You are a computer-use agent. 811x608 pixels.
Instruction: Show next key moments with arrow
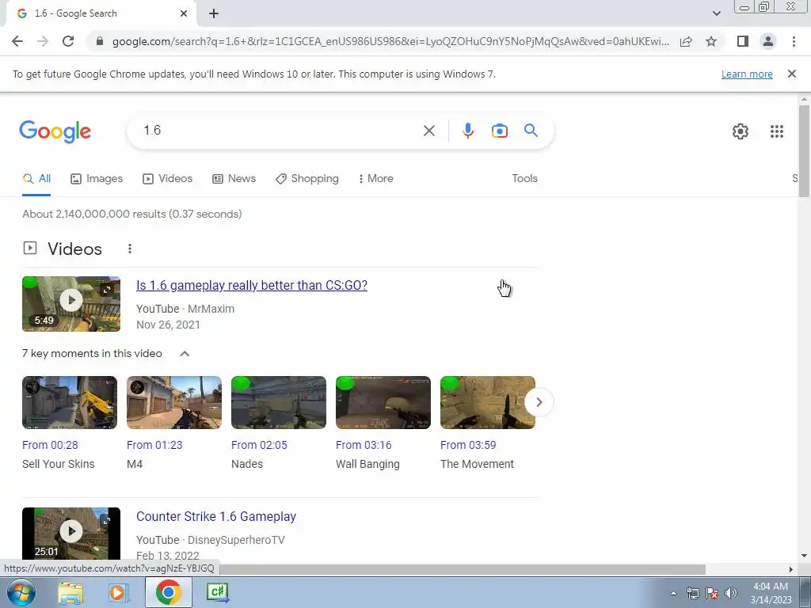539,401
